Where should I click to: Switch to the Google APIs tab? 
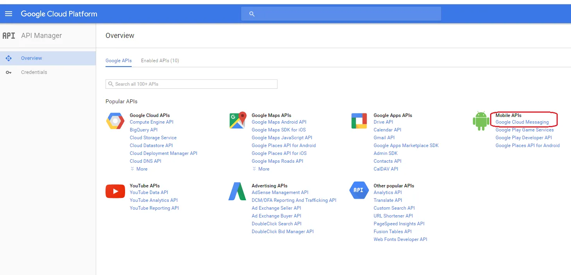pyautogui.click(x=118, y=61)
